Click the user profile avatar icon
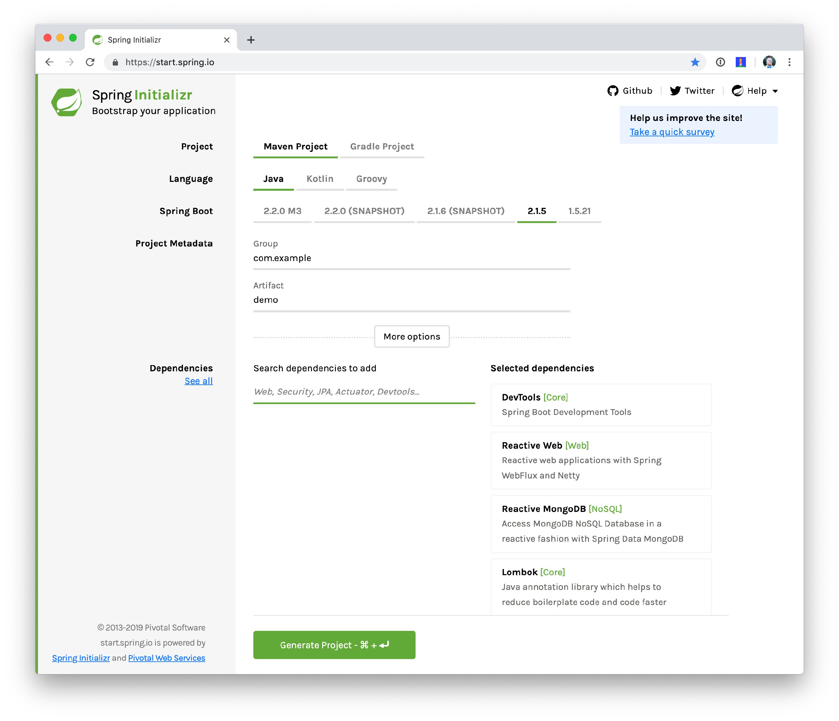The width and height of the screenshot is (839, 721). pyautogui.click(x=769, y=62)
